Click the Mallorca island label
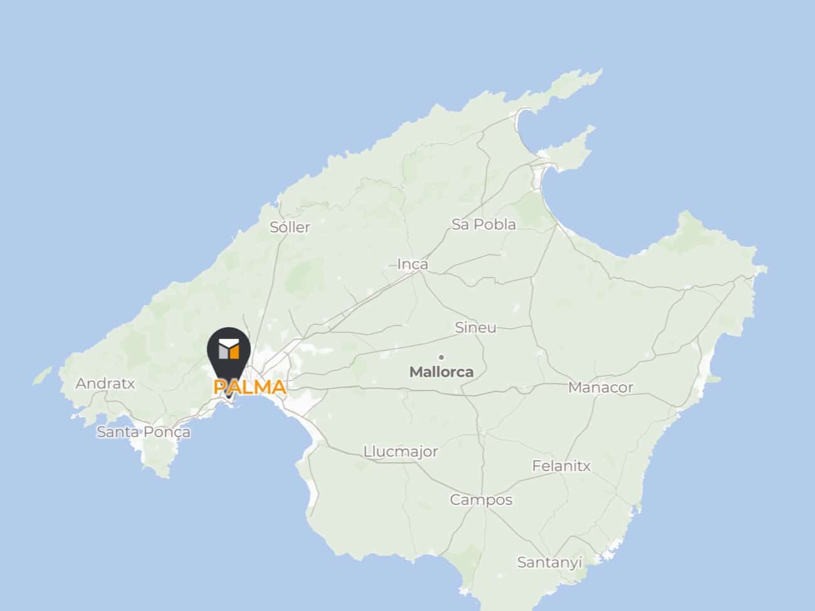Image resolution: width=815 pixels, height=611 pixels. click(x=441, y=372)
